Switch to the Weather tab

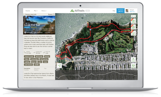pos(36,70)
